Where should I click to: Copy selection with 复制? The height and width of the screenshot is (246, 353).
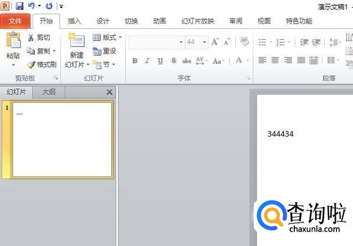(x=38, y=51)
